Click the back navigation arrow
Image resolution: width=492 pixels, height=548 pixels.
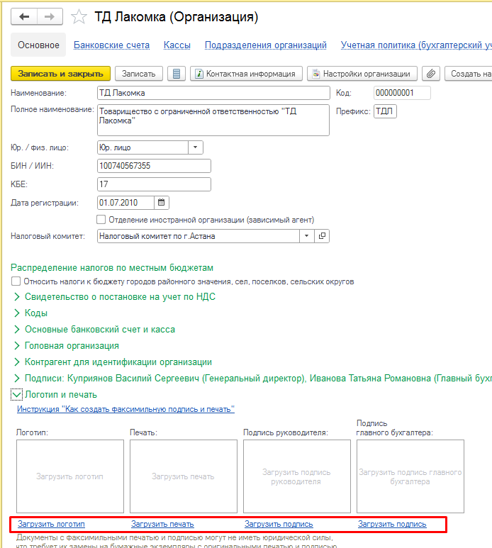pos(25,16)
